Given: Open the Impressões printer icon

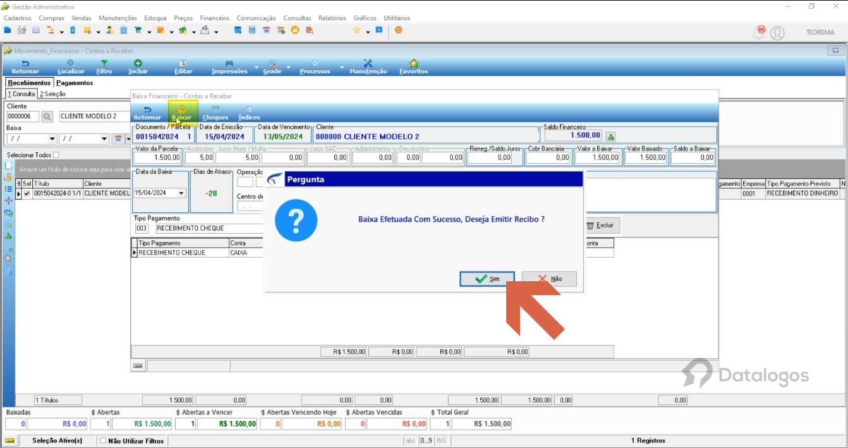Looking at the screenshot, I should coord(229,63).
